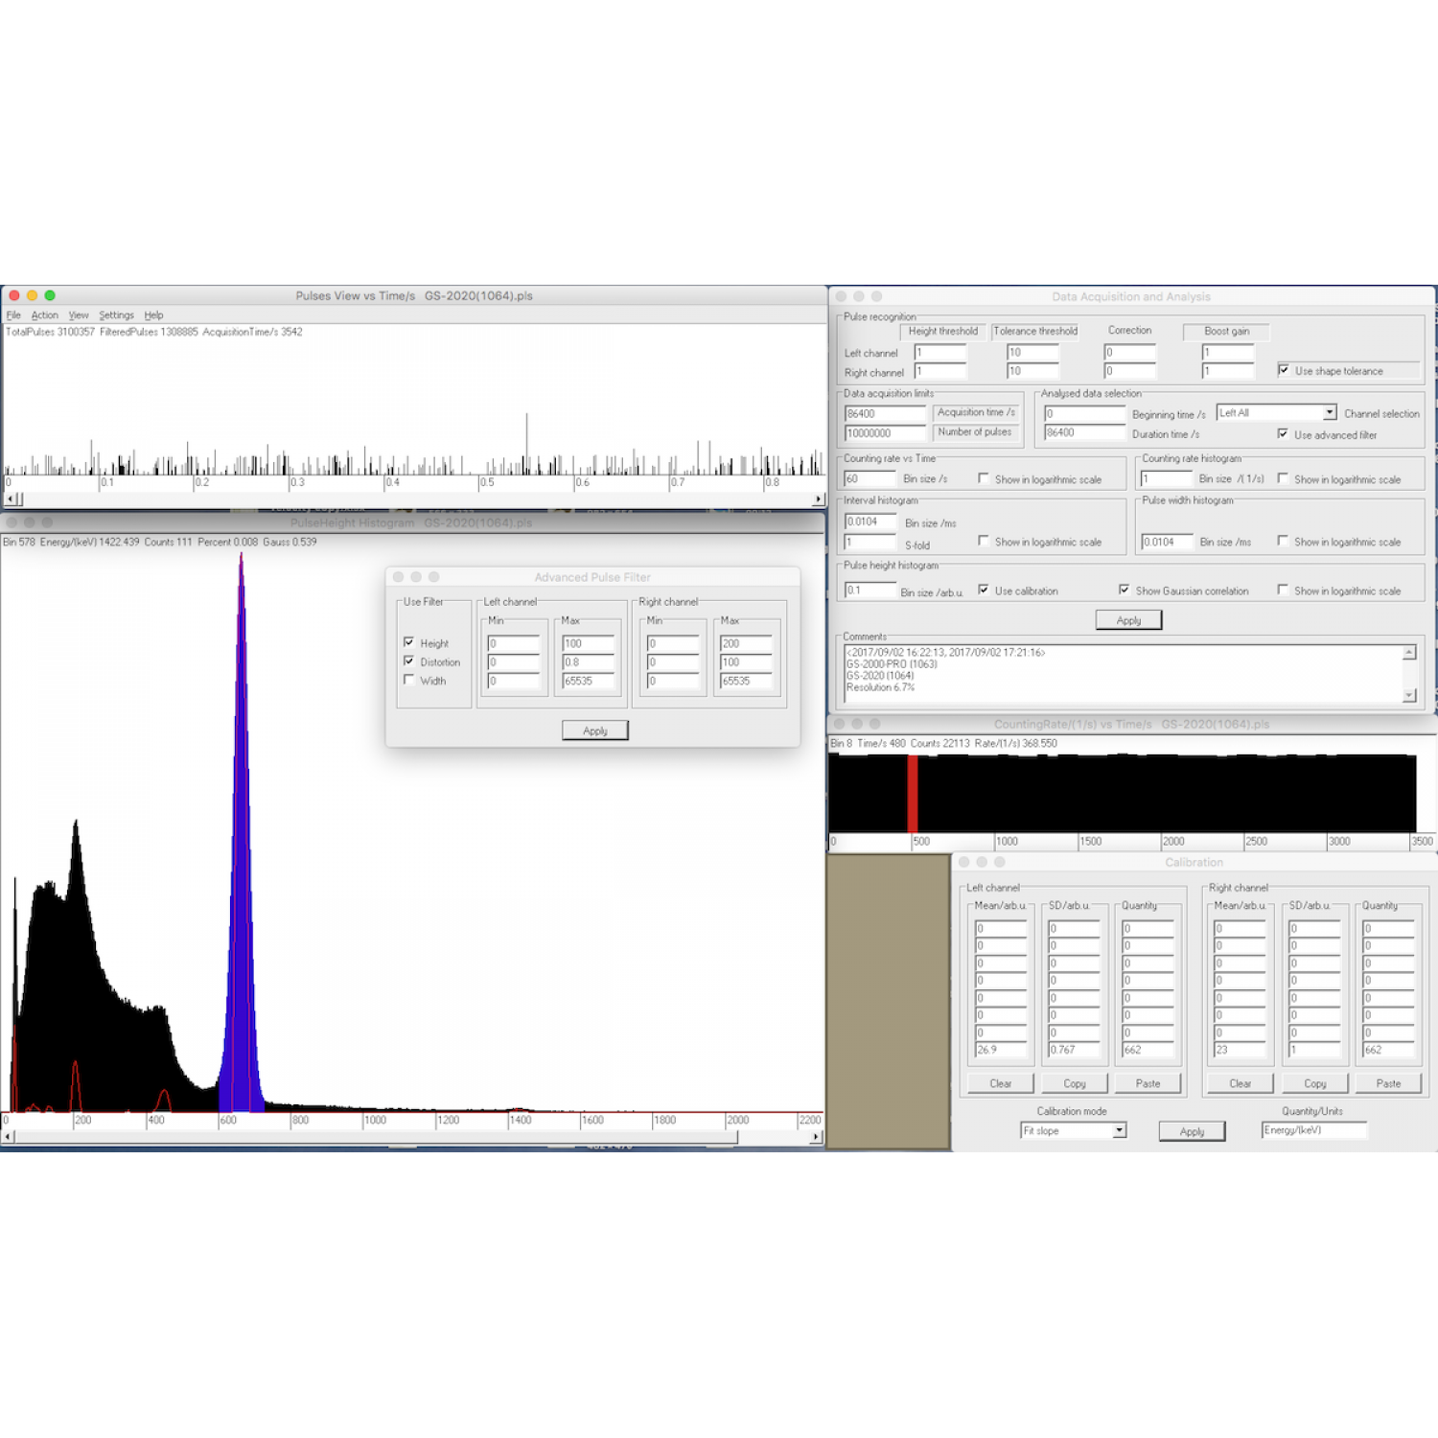Open the Channel selection dropdown

click(x=1329, y=412)
